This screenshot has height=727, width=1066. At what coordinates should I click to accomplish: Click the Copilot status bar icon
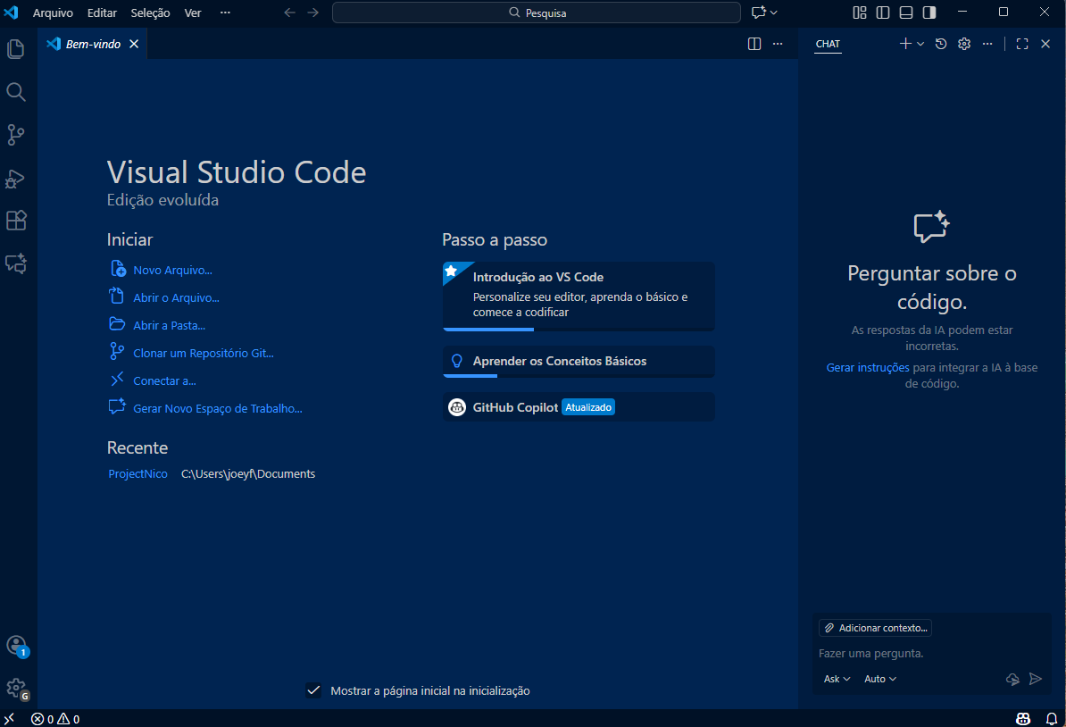[x=1022, y=719]
